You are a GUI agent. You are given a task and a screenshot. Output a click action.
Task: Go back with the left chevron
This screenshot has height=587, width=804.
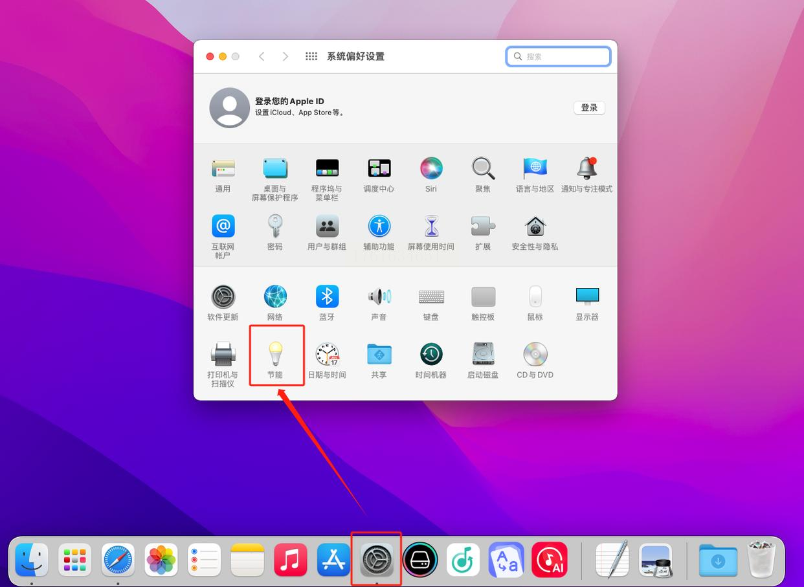262,57
